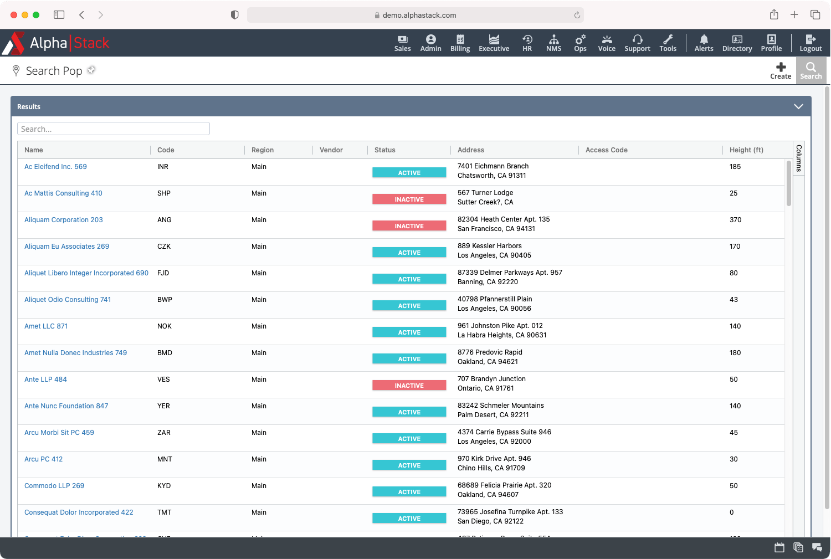This screenshot has height=559, width=831.
Task: Sort by Vendor column header
Action: tap(331, 150)
